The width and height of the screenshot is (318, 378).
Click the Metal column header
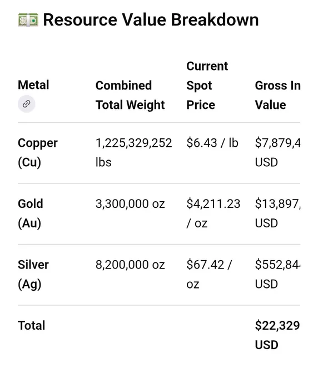coord(33,85)
